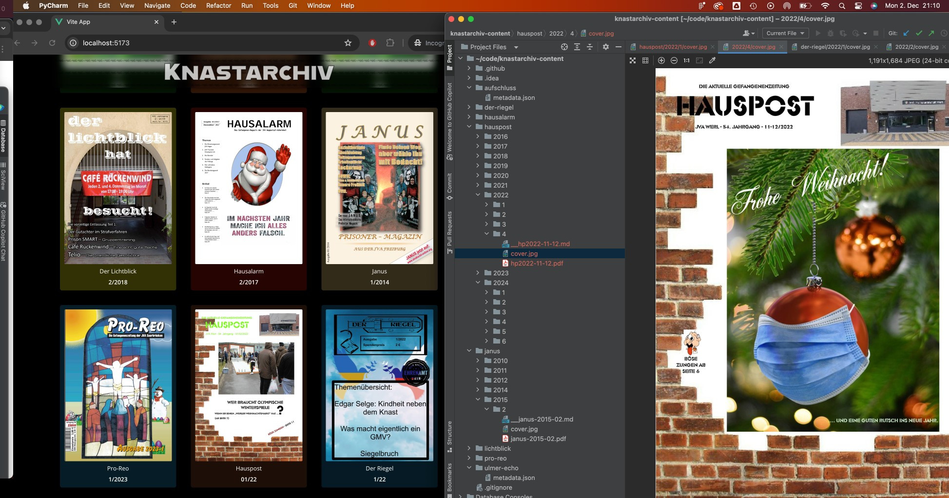949x498 pixels.
Task: Hide the Project tool window
Action: click(x=619, y=47)
